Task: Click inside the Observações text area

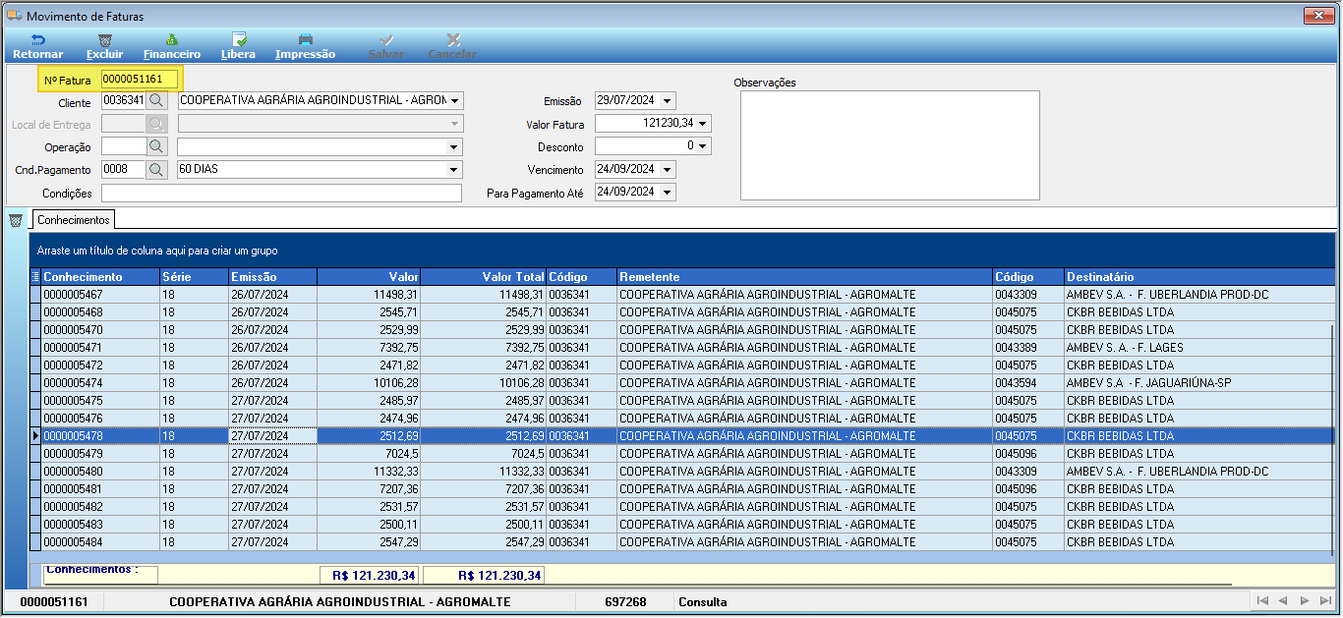Action: coord(890,145)
